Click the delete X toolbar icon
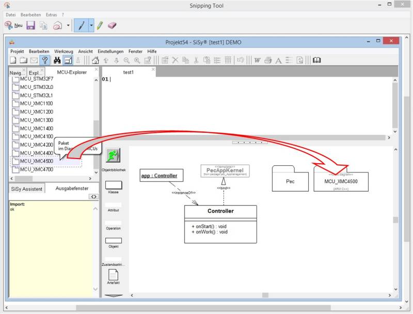Screen dimensions: 413x314 point(175,60)
